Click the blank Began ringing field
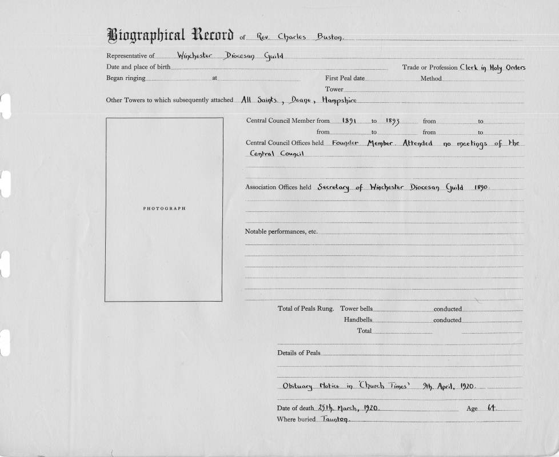 point(178,79)
